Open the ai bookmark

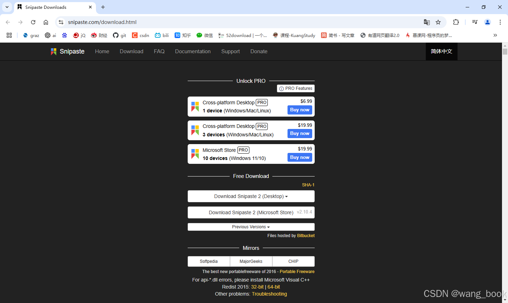click(50, 35)
